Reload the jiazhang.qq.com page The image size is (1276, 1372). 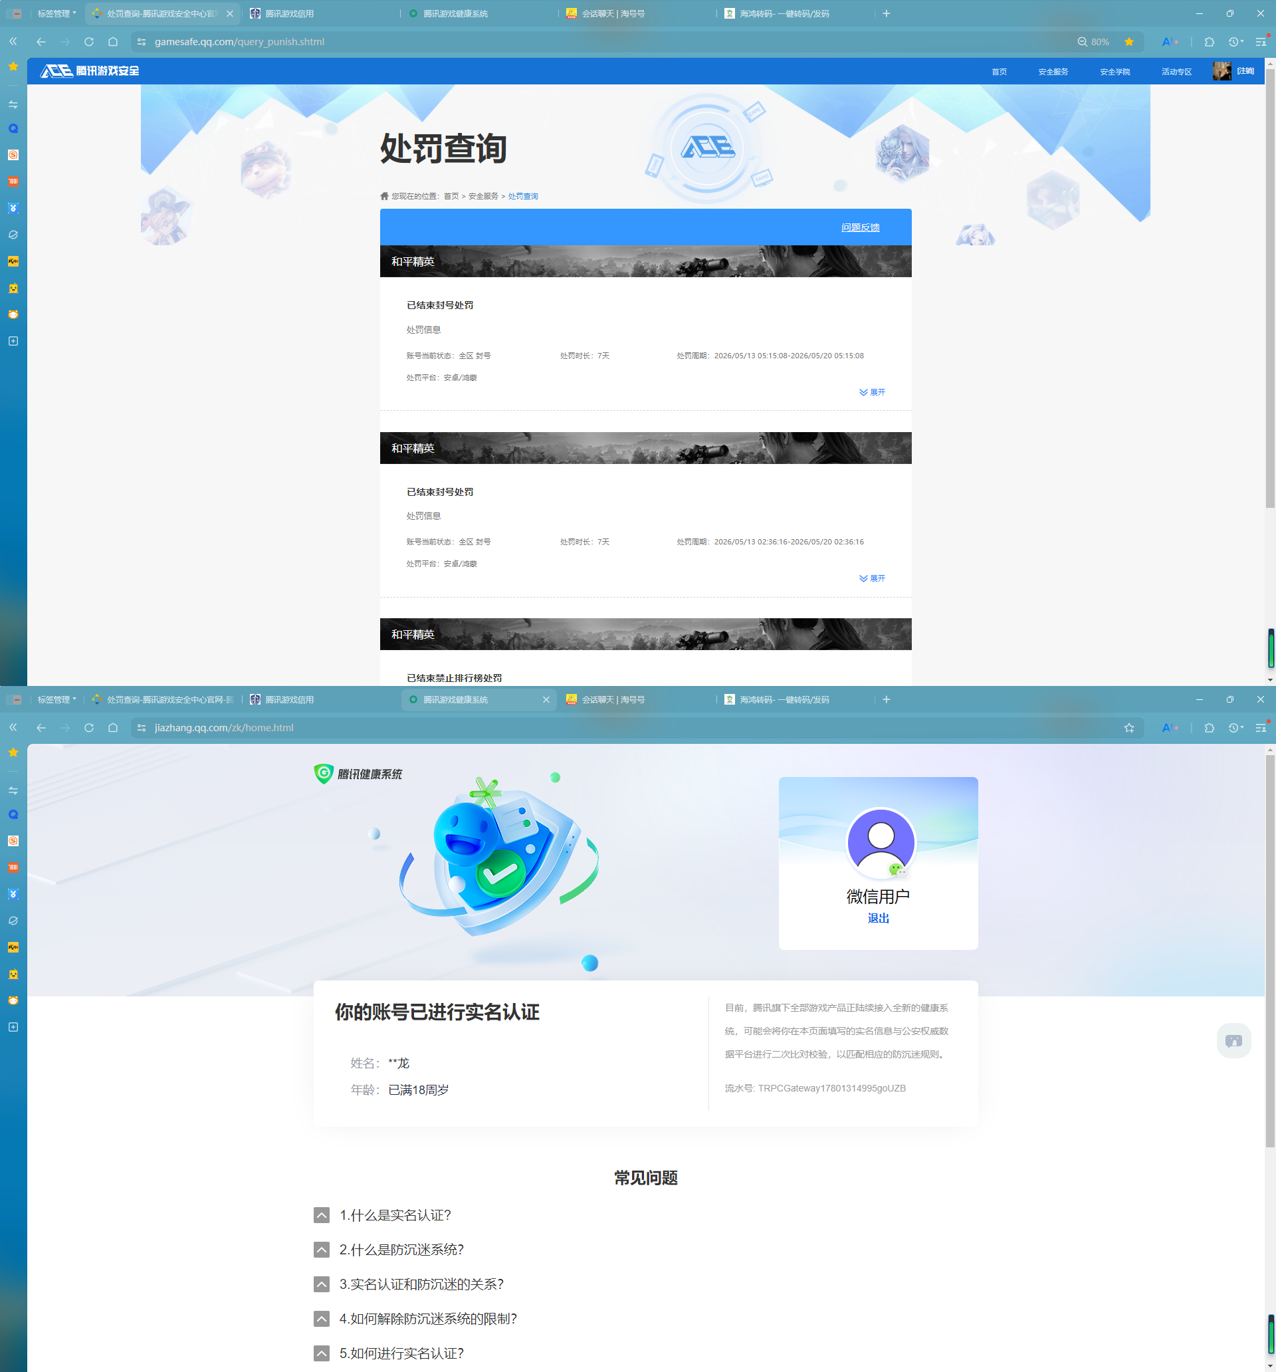click(x=89, y=727)
